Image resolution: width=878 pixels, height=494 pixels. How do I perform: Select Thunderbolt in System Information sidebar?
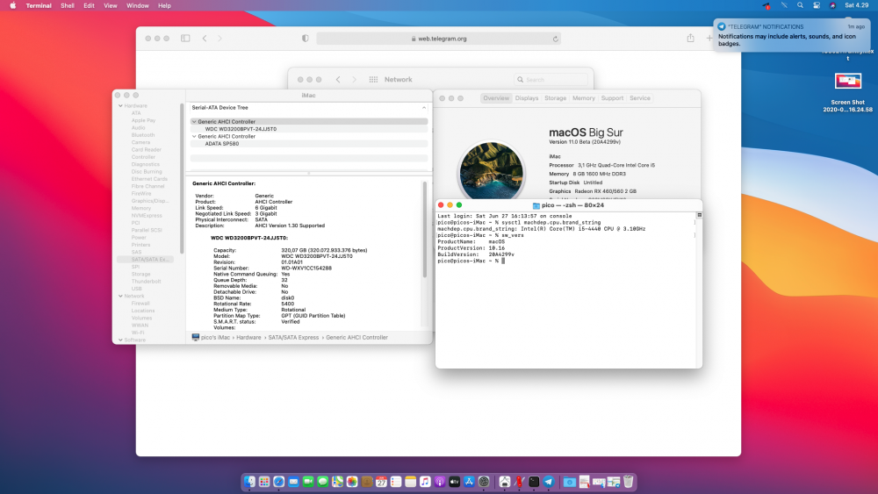pyautogui.click(x=146, y=282)
